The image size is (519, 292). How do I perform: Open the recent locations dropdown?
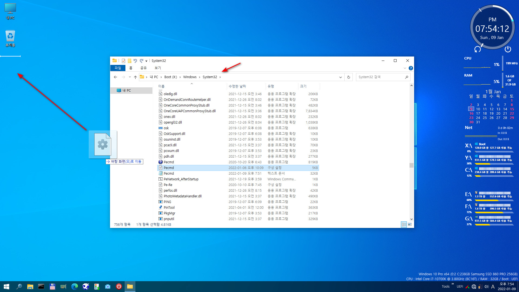130,77
